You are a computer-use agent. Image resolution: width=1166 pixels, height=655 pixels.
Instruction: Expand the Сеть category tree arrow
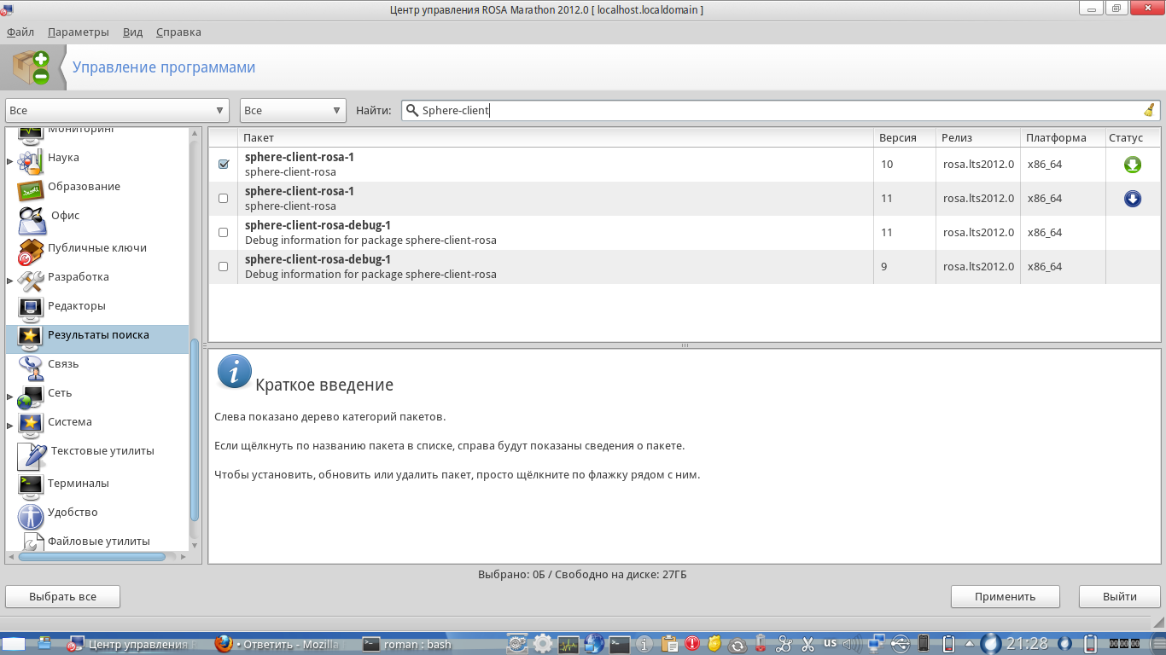10,396
